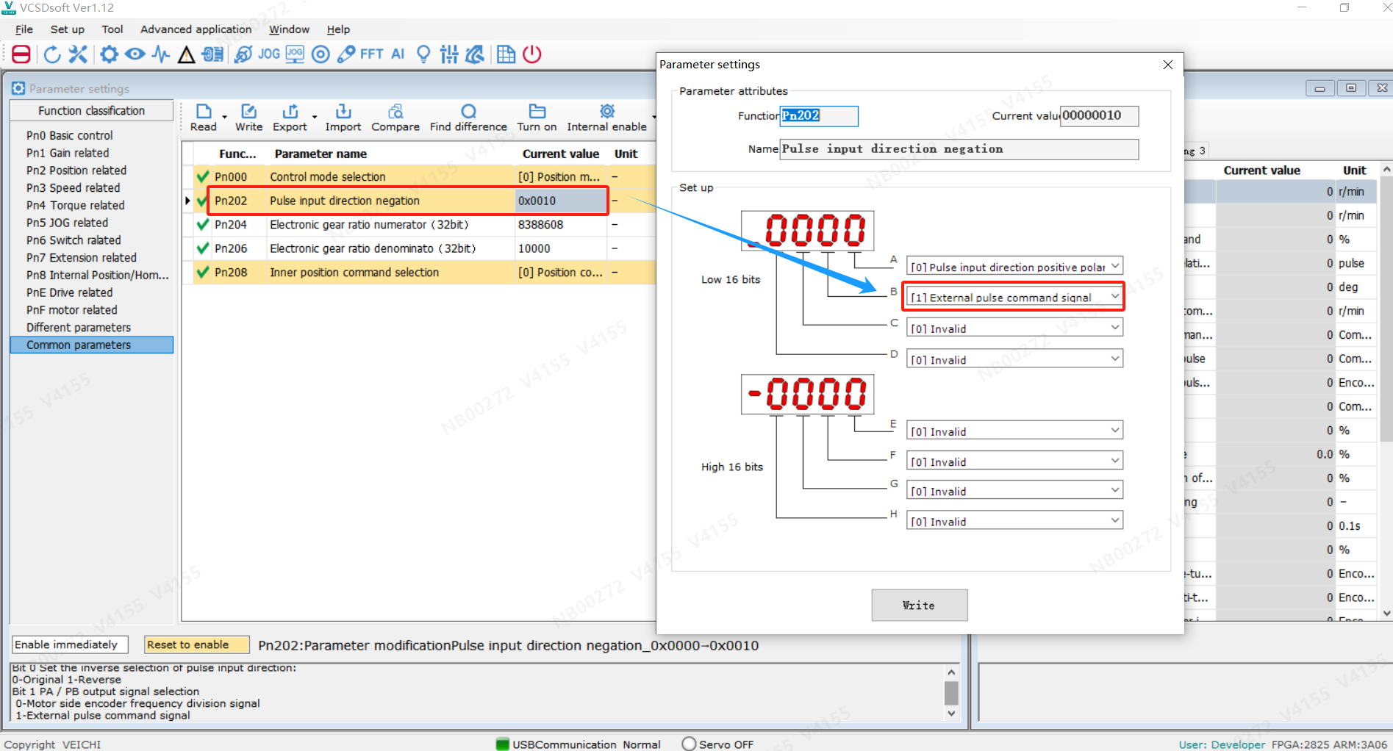Expand the Read button dropdown arrow

point(224,117)
